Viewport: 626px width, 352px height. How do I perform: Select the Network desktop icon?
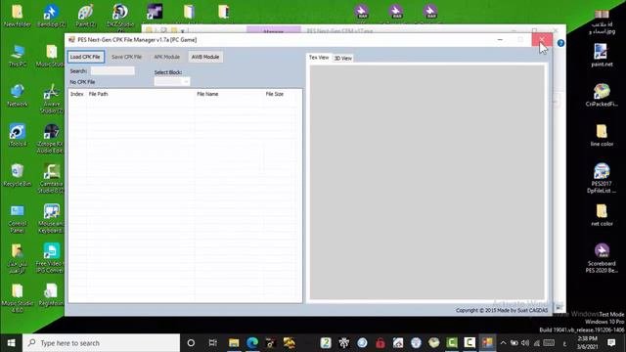pyautogui.click(x=18, y=96)
